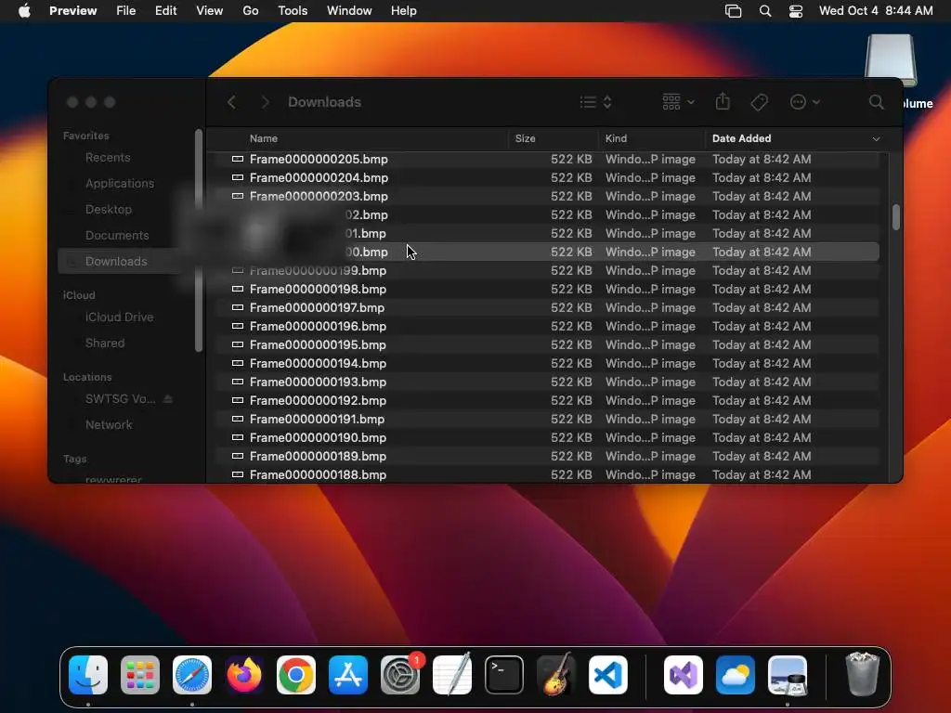The height and width of the screenshot is (713, 951).
Task: Open TextEdit from the Dock
Action: coord(452,675)
